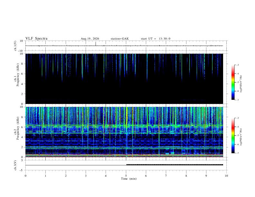The image size is (255, 197).
Task: Click the ch.1(V) waveform strip
Action: pos(124,46)
